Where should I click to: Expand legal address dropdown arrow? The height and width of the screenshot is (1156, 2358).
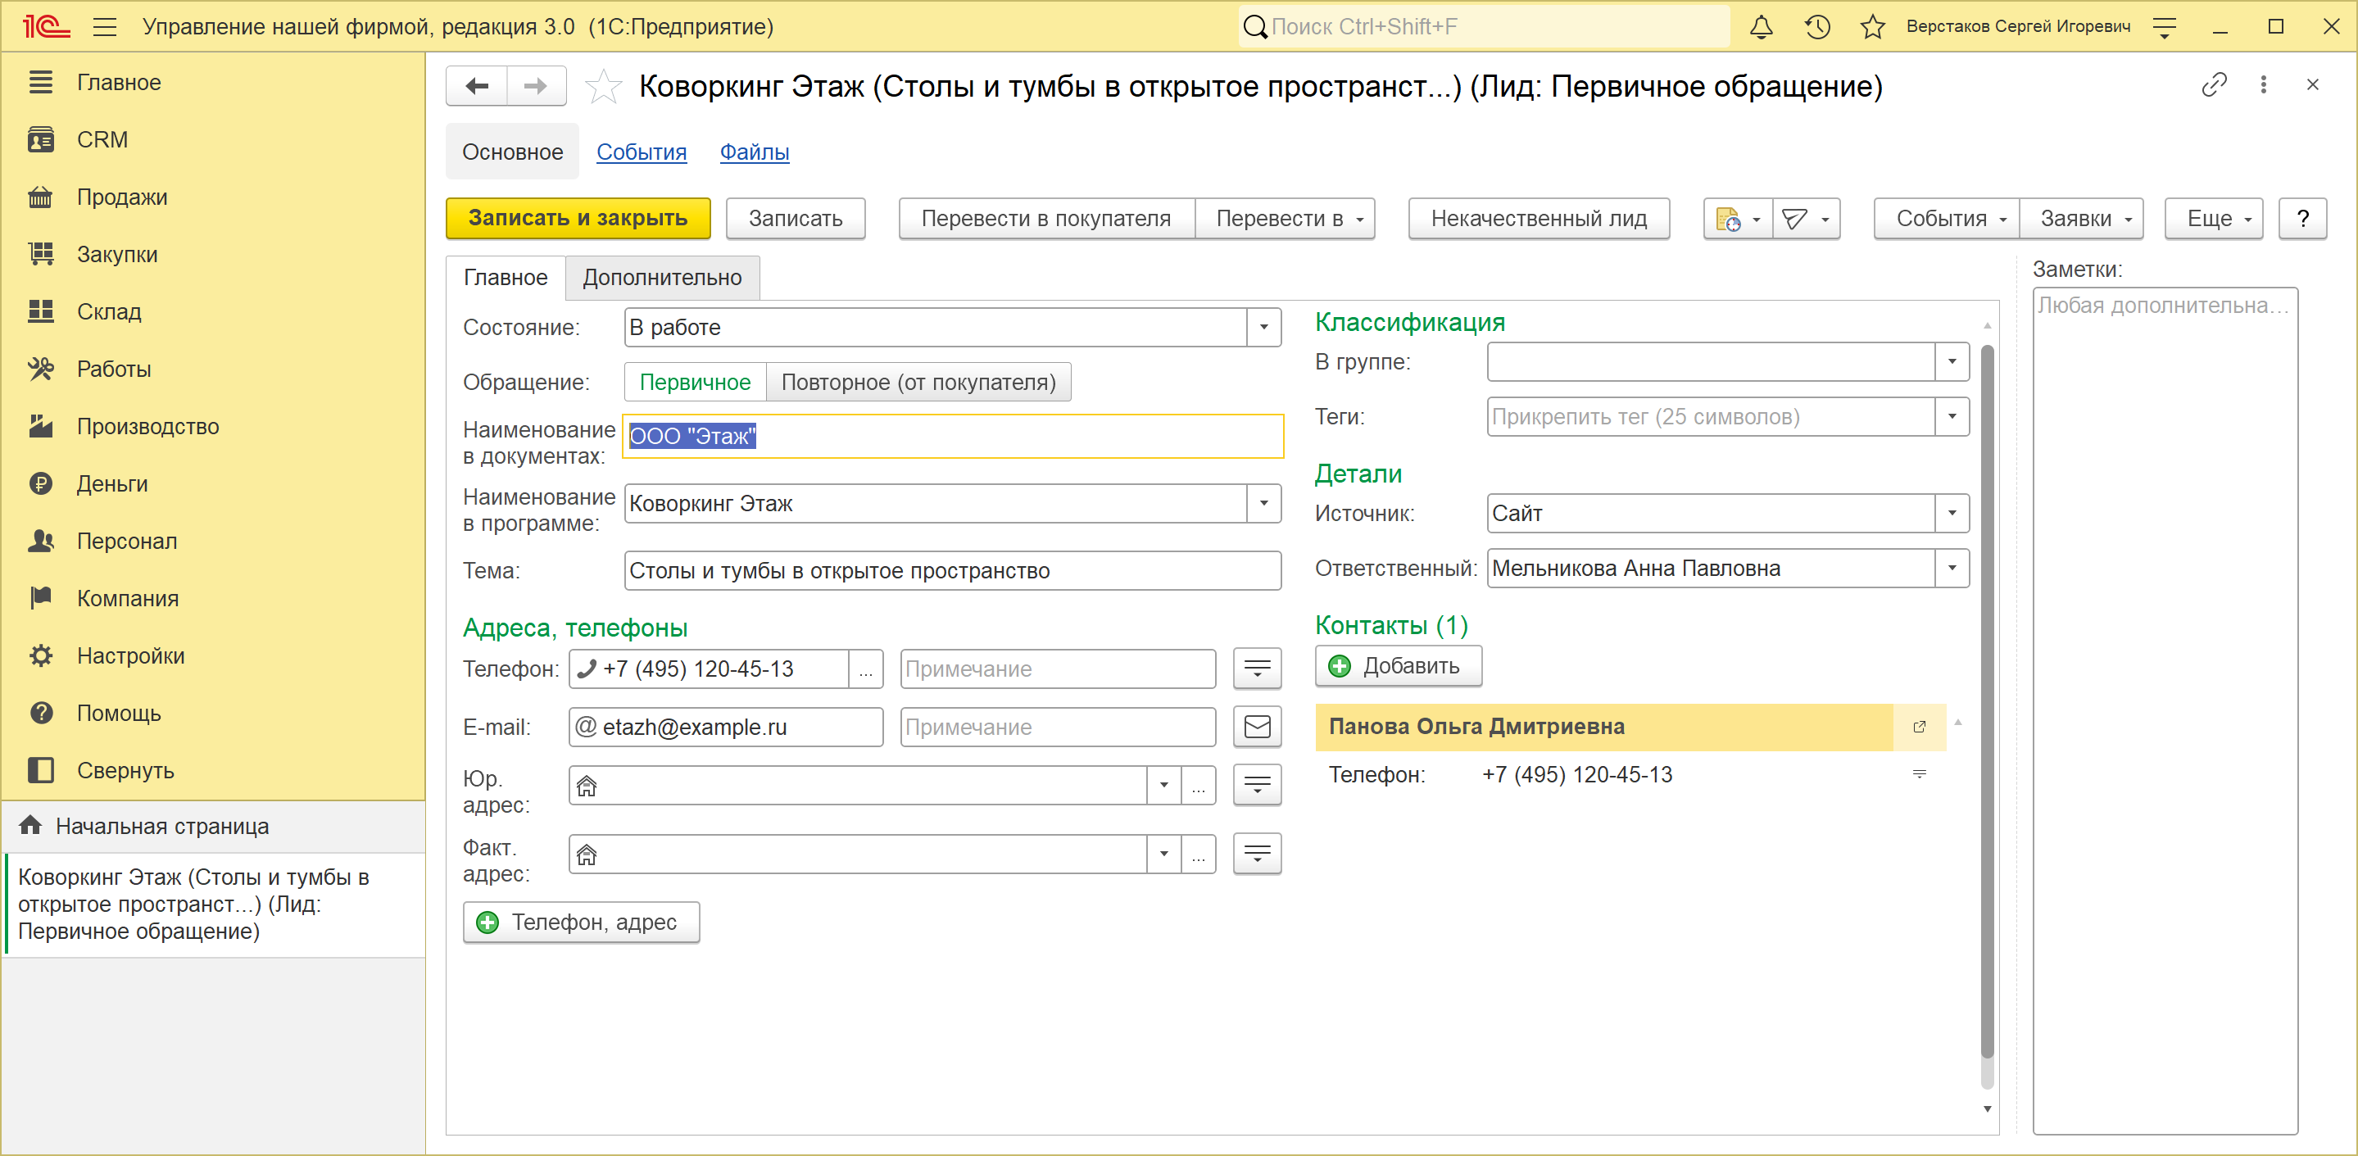click(x=1163, y=786)
